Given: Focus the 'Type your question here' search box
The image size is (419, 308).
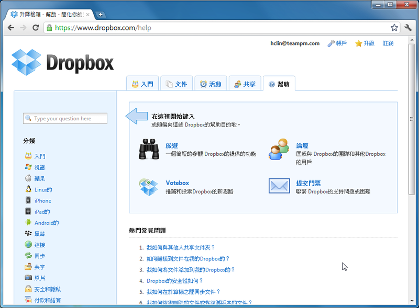Looking at the screenshot, I should (65, 118).
